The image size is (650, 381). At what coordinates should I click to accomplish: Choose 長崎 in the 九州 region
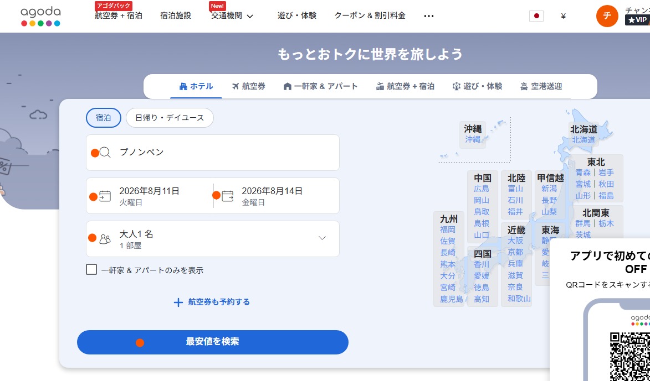pyautogui.click(x=448, y=252)
